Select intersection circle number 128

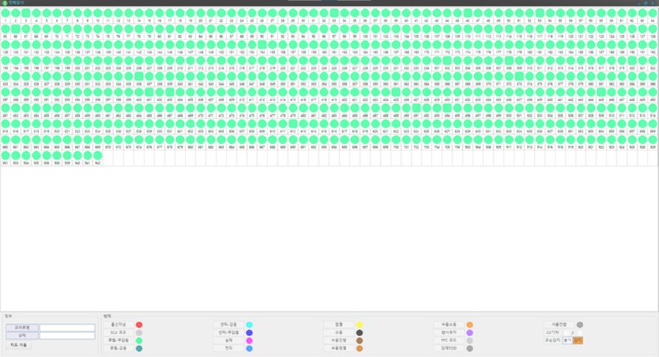click(653, 29)
